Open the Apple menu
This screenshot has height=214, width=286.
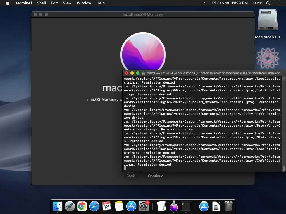(x=8, y=3)
